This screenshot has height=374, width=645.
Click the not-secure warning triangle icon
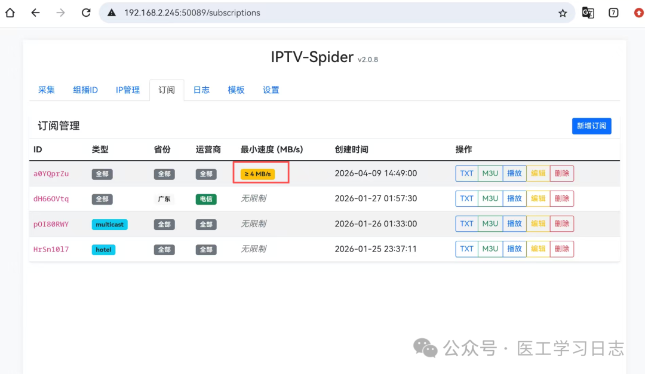[112, 13]
